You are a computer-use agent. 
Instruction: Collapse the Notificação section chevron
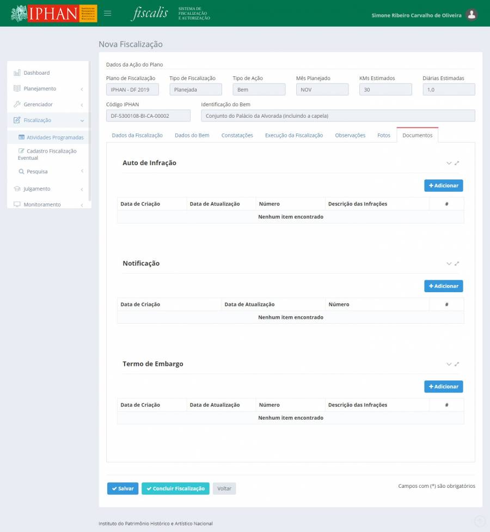click(x=449, y=264)
